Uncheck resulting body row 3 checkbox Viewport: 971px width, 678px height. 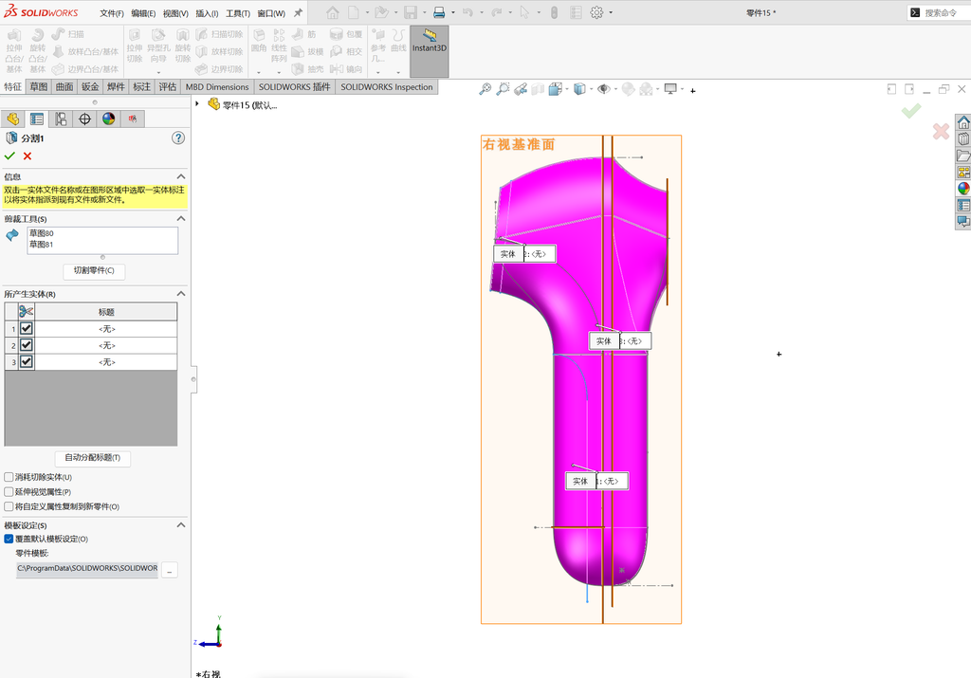coord(26,361)
